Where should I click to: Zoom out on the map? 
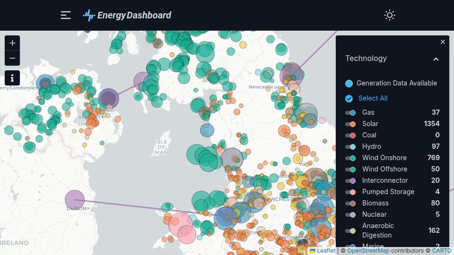pyautogui.click(x=12, y=58)
